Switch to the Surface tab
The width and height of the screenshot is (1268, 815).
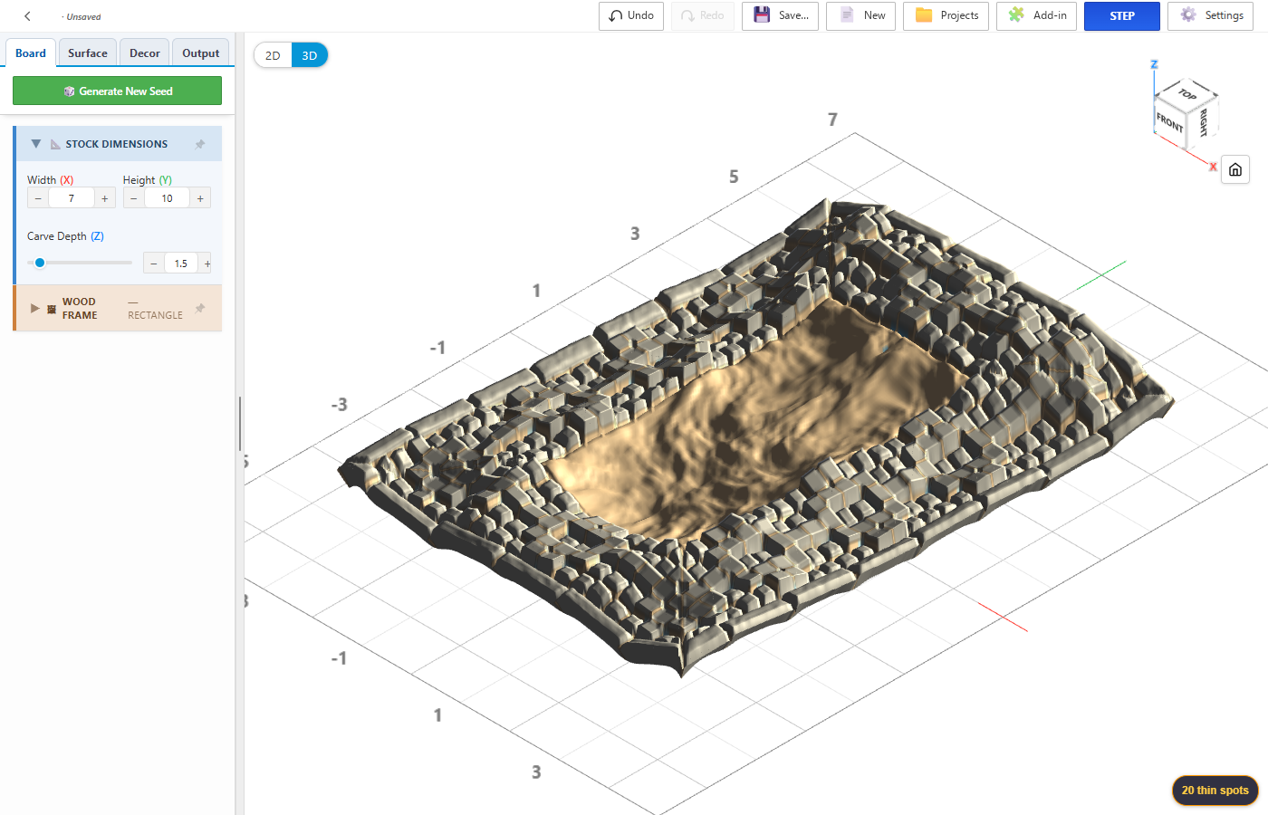point(88,53)
